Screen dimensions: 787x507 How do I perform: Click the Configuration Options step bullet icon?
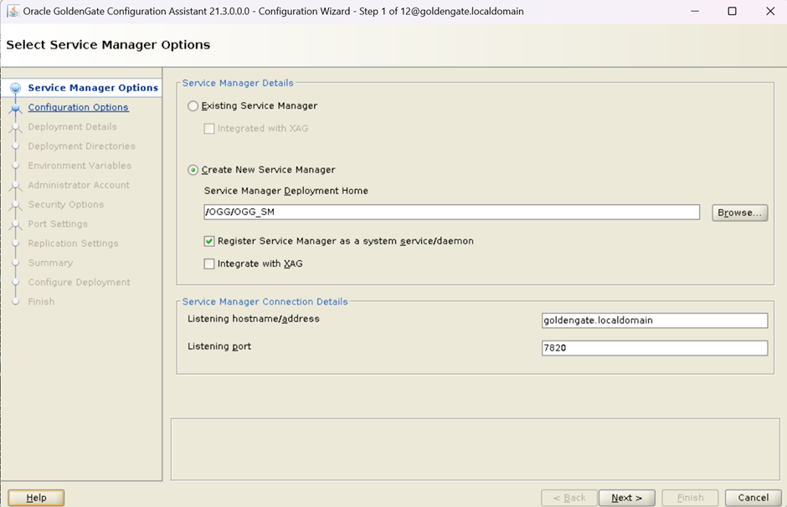click(x=15, y=108)
